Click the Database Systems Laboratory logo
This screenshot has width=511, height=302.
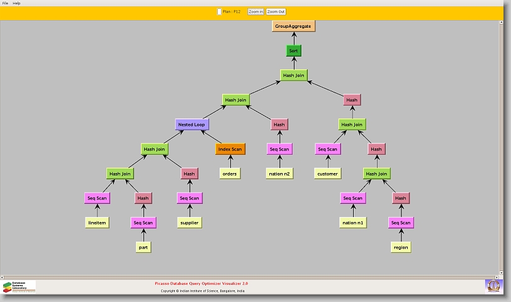pos(19,286)
